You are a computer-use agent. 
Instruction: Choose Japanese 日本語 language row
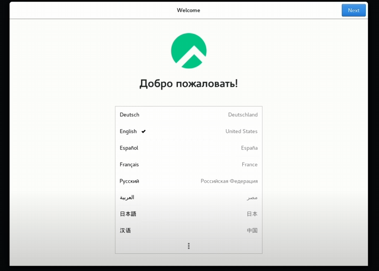188,214
